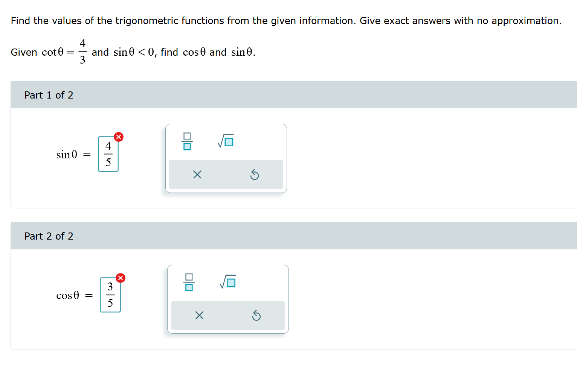Undo last edit in cos θ toolbox

pos(256,315)
